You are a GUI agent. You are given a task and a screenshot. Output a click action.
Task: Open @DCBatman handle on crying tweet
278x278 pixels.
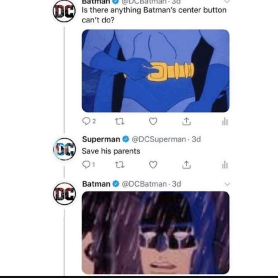click(x=144, y=184)
